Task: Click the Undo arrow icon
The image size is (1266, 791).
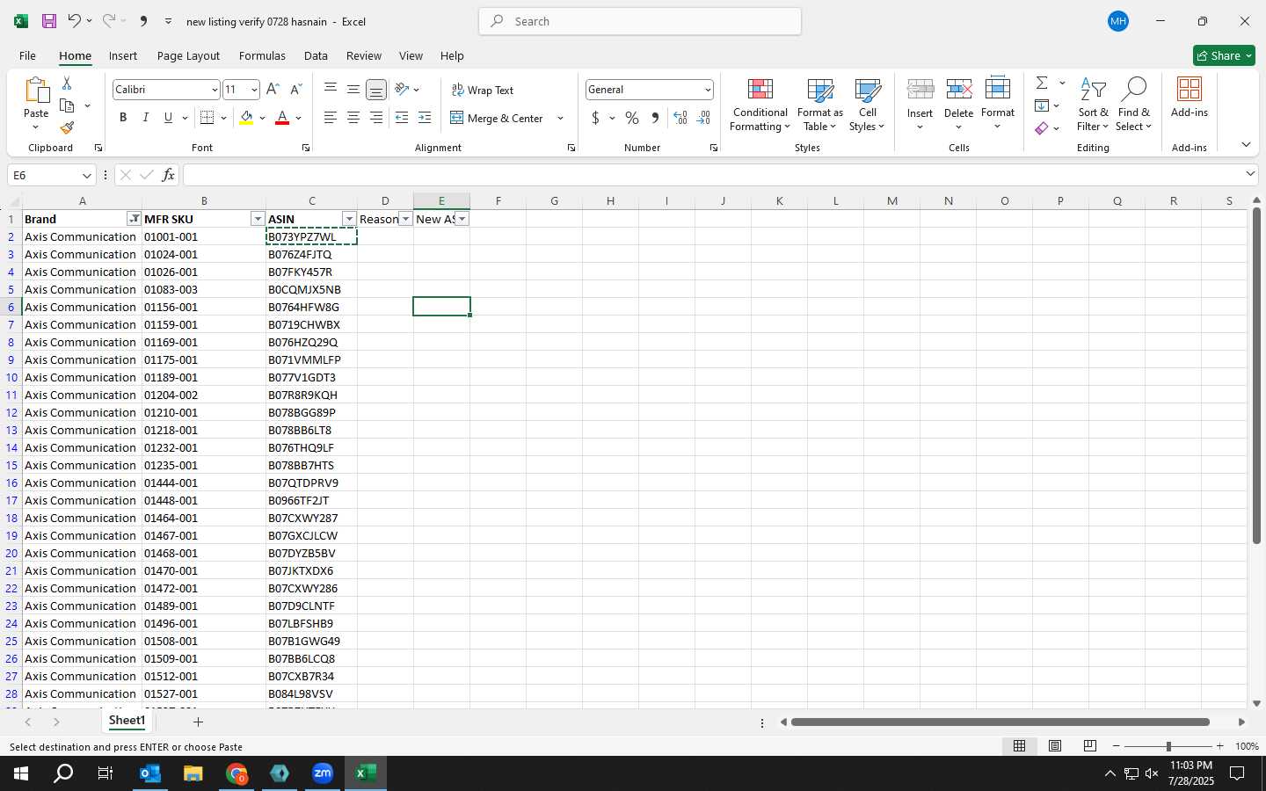Action: (75, 21)
